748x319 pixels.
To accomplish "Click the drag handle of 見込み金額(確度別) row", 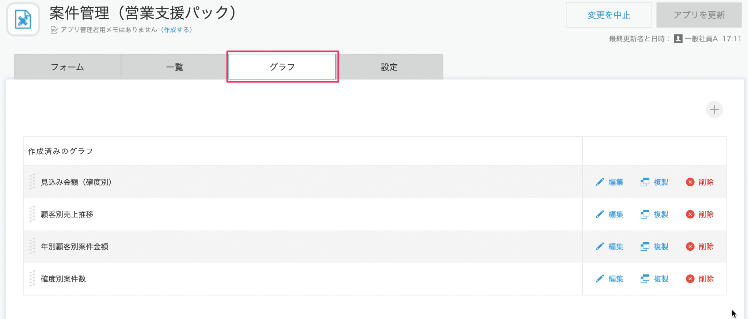I will coord(32,182).
